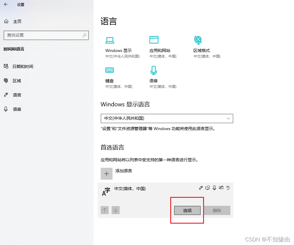Click the microphone icon beside sidebar 语音
This screenshot has width=294, height=245.
pyautogui.click(x=6, y=109)
